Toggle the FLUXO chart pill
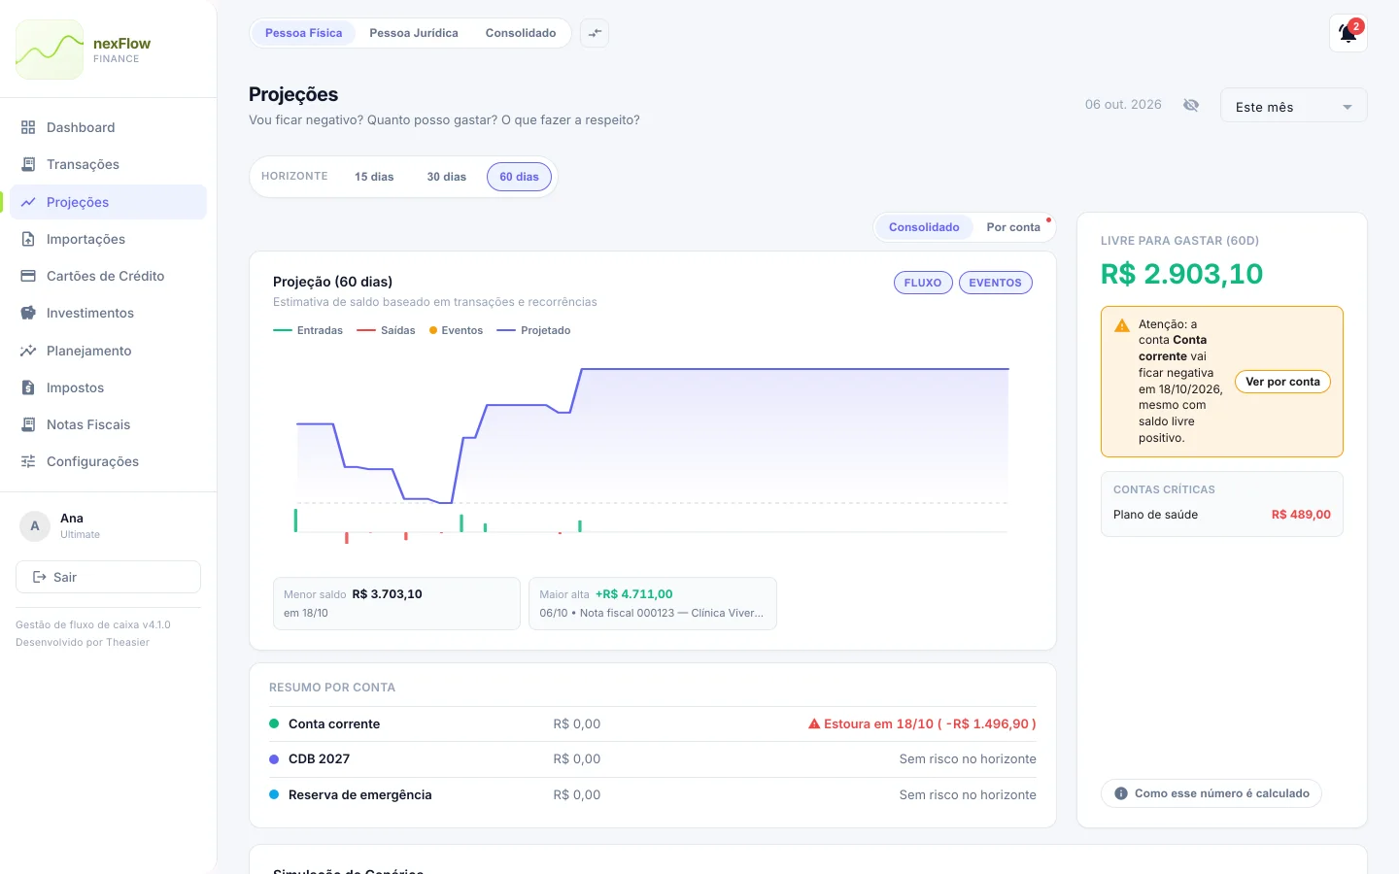Viewport: 1399px width, 874px height. click(x=923, y=283)
